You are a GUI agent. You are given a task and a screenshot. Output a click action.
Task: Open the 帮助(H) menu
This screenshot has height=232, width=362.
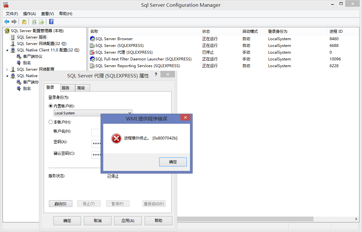(66, 14)
